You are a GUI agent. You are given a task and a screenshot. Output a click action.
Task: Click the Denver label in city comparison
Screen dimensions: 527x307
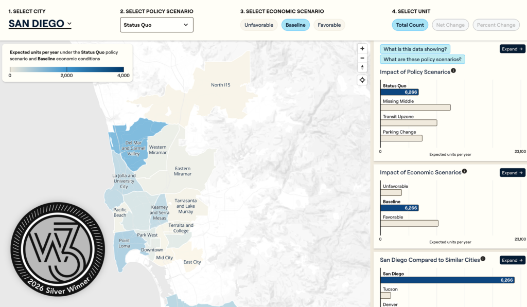(390, 304)
